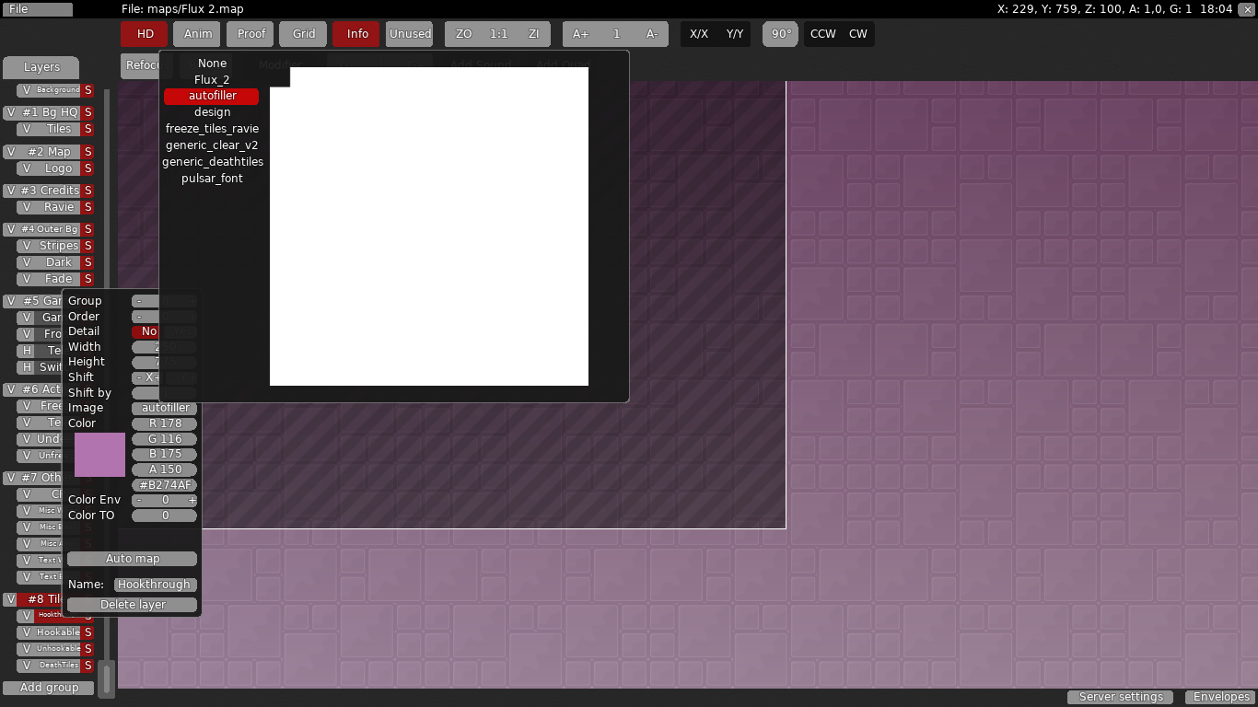
Task: Click the purple layer color swatch
Action: point(99,455)
